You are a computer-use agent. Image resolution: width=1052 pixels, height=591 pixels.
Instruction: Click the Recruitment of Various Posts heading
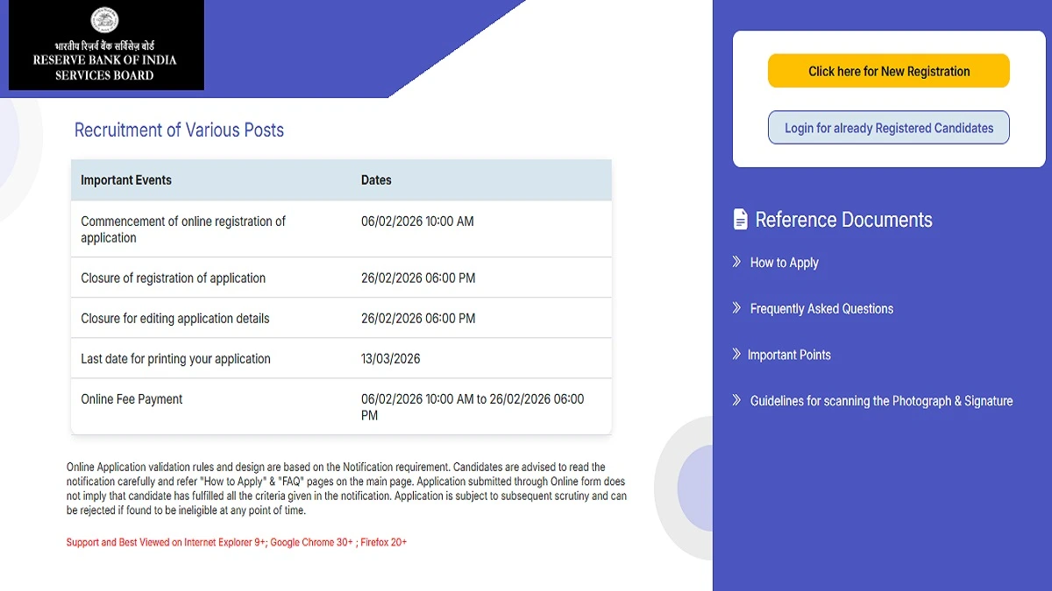click(178, 130)
